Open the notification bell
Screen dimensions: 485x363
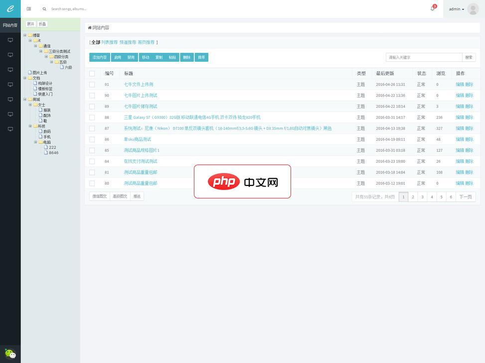click(x=433, y=8)
